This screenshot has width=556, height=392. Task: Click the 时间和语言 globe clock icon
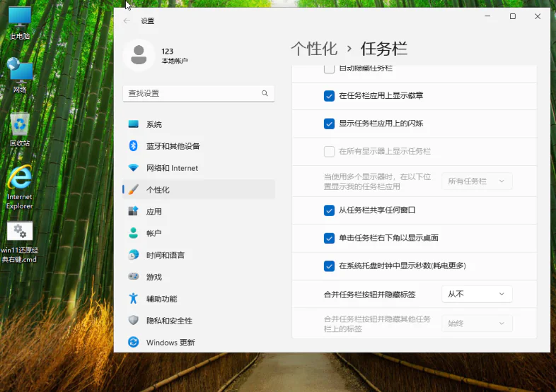133,254
